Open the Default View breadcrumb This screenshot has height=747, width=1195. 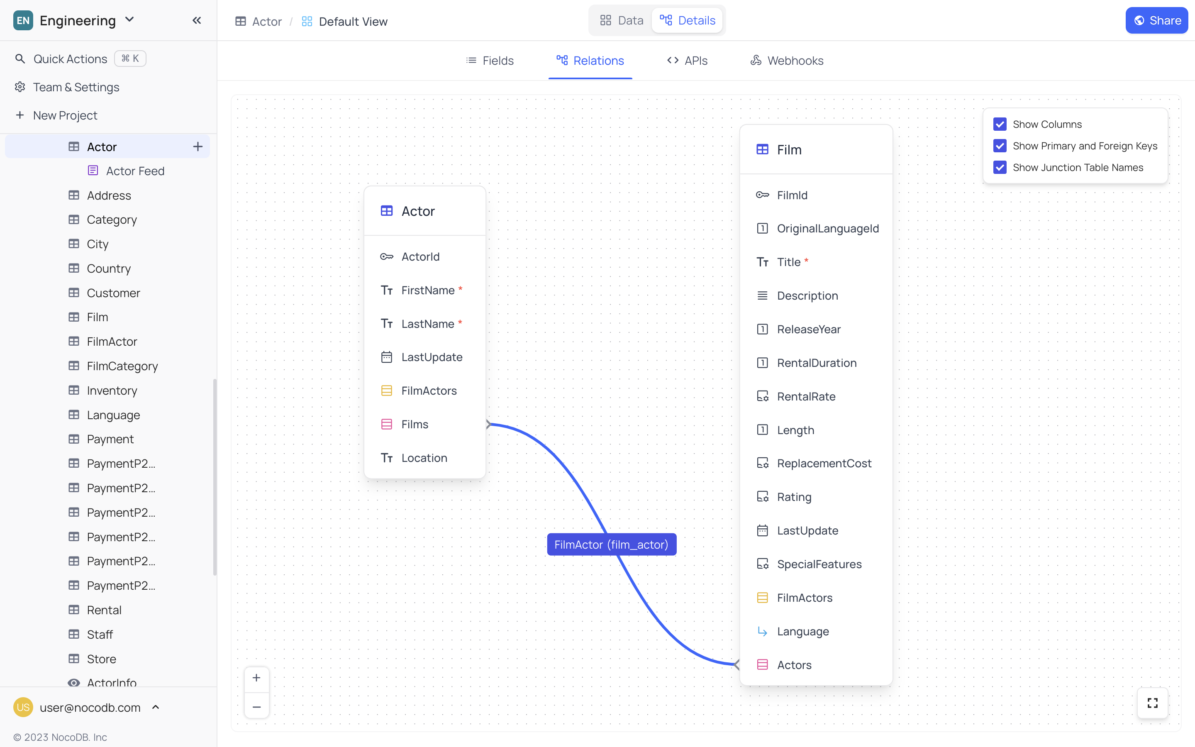coord(353,21)
